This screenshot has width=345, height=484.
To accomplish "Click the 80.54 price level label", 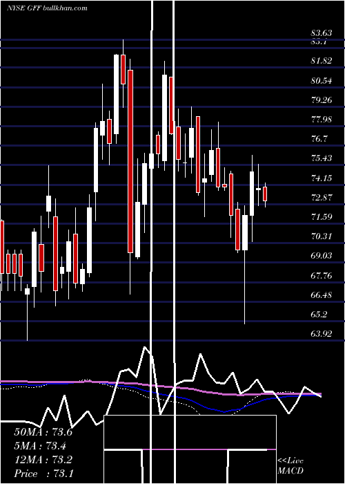I will point(322,81).
